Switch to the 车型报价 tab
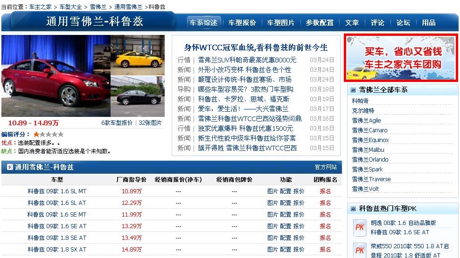This screenshot has height=258, width=460. pos(242,22)
